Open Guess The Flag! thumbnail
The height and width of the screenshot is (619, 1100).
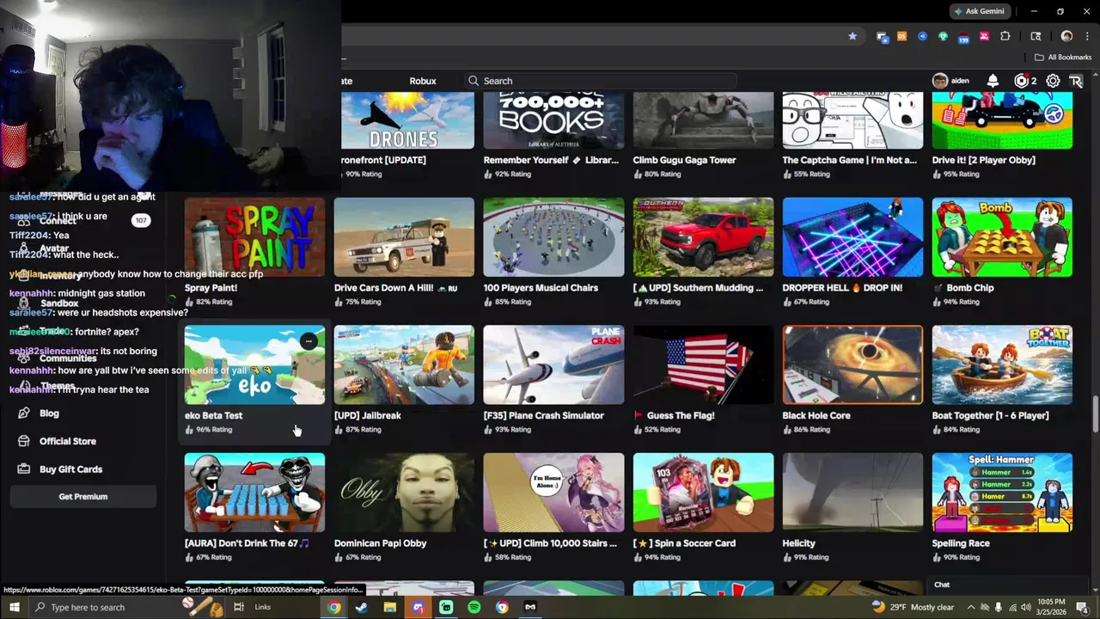tap(703, 365)
